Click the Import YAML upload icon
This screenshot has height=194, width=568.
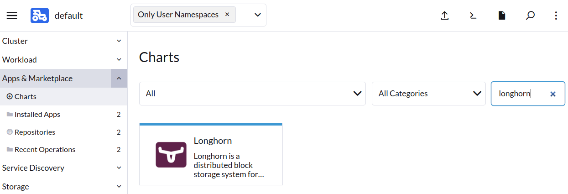click(445, 16)
